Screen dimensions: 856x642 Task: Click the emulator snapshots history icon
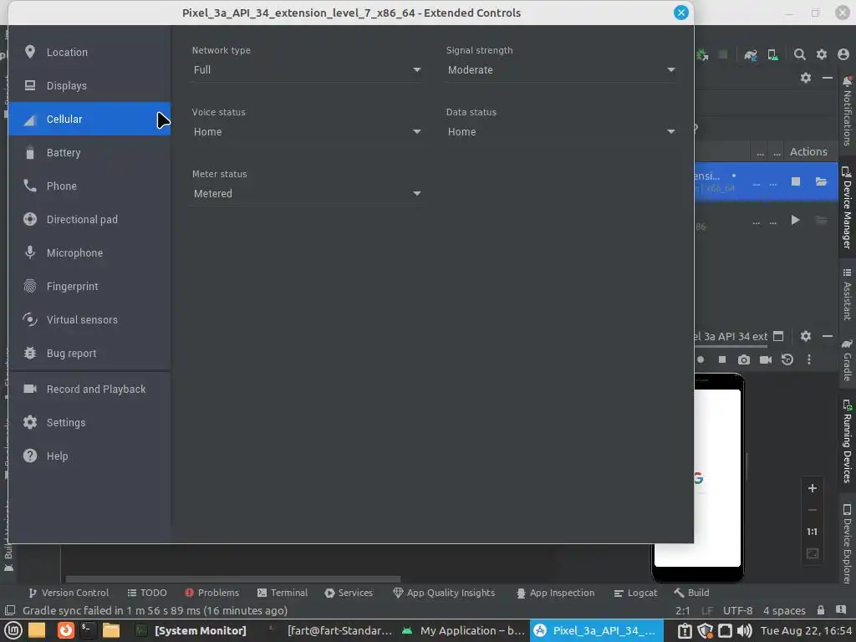point(787,359)
